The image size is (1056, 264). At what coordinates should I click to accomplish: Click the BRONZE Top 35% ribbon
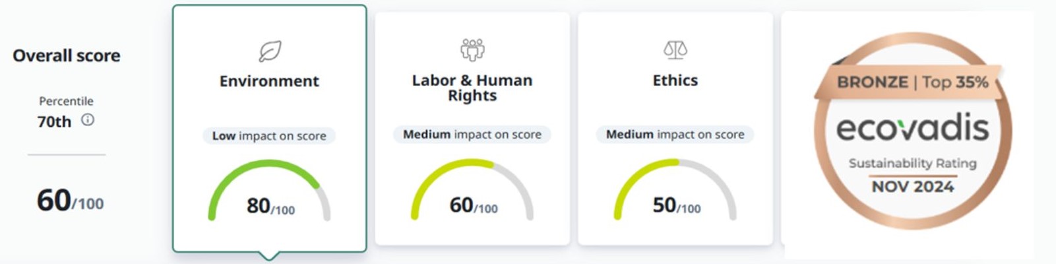pos(912,82)
